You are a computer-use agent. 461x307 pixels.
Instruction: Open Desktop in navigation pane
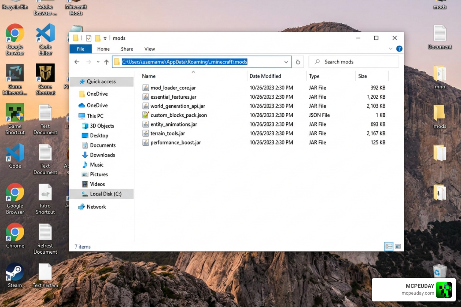[x=99, y=136]
